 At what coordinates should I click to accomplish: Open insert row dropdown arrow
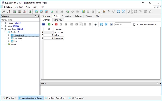tap(53, 24)
